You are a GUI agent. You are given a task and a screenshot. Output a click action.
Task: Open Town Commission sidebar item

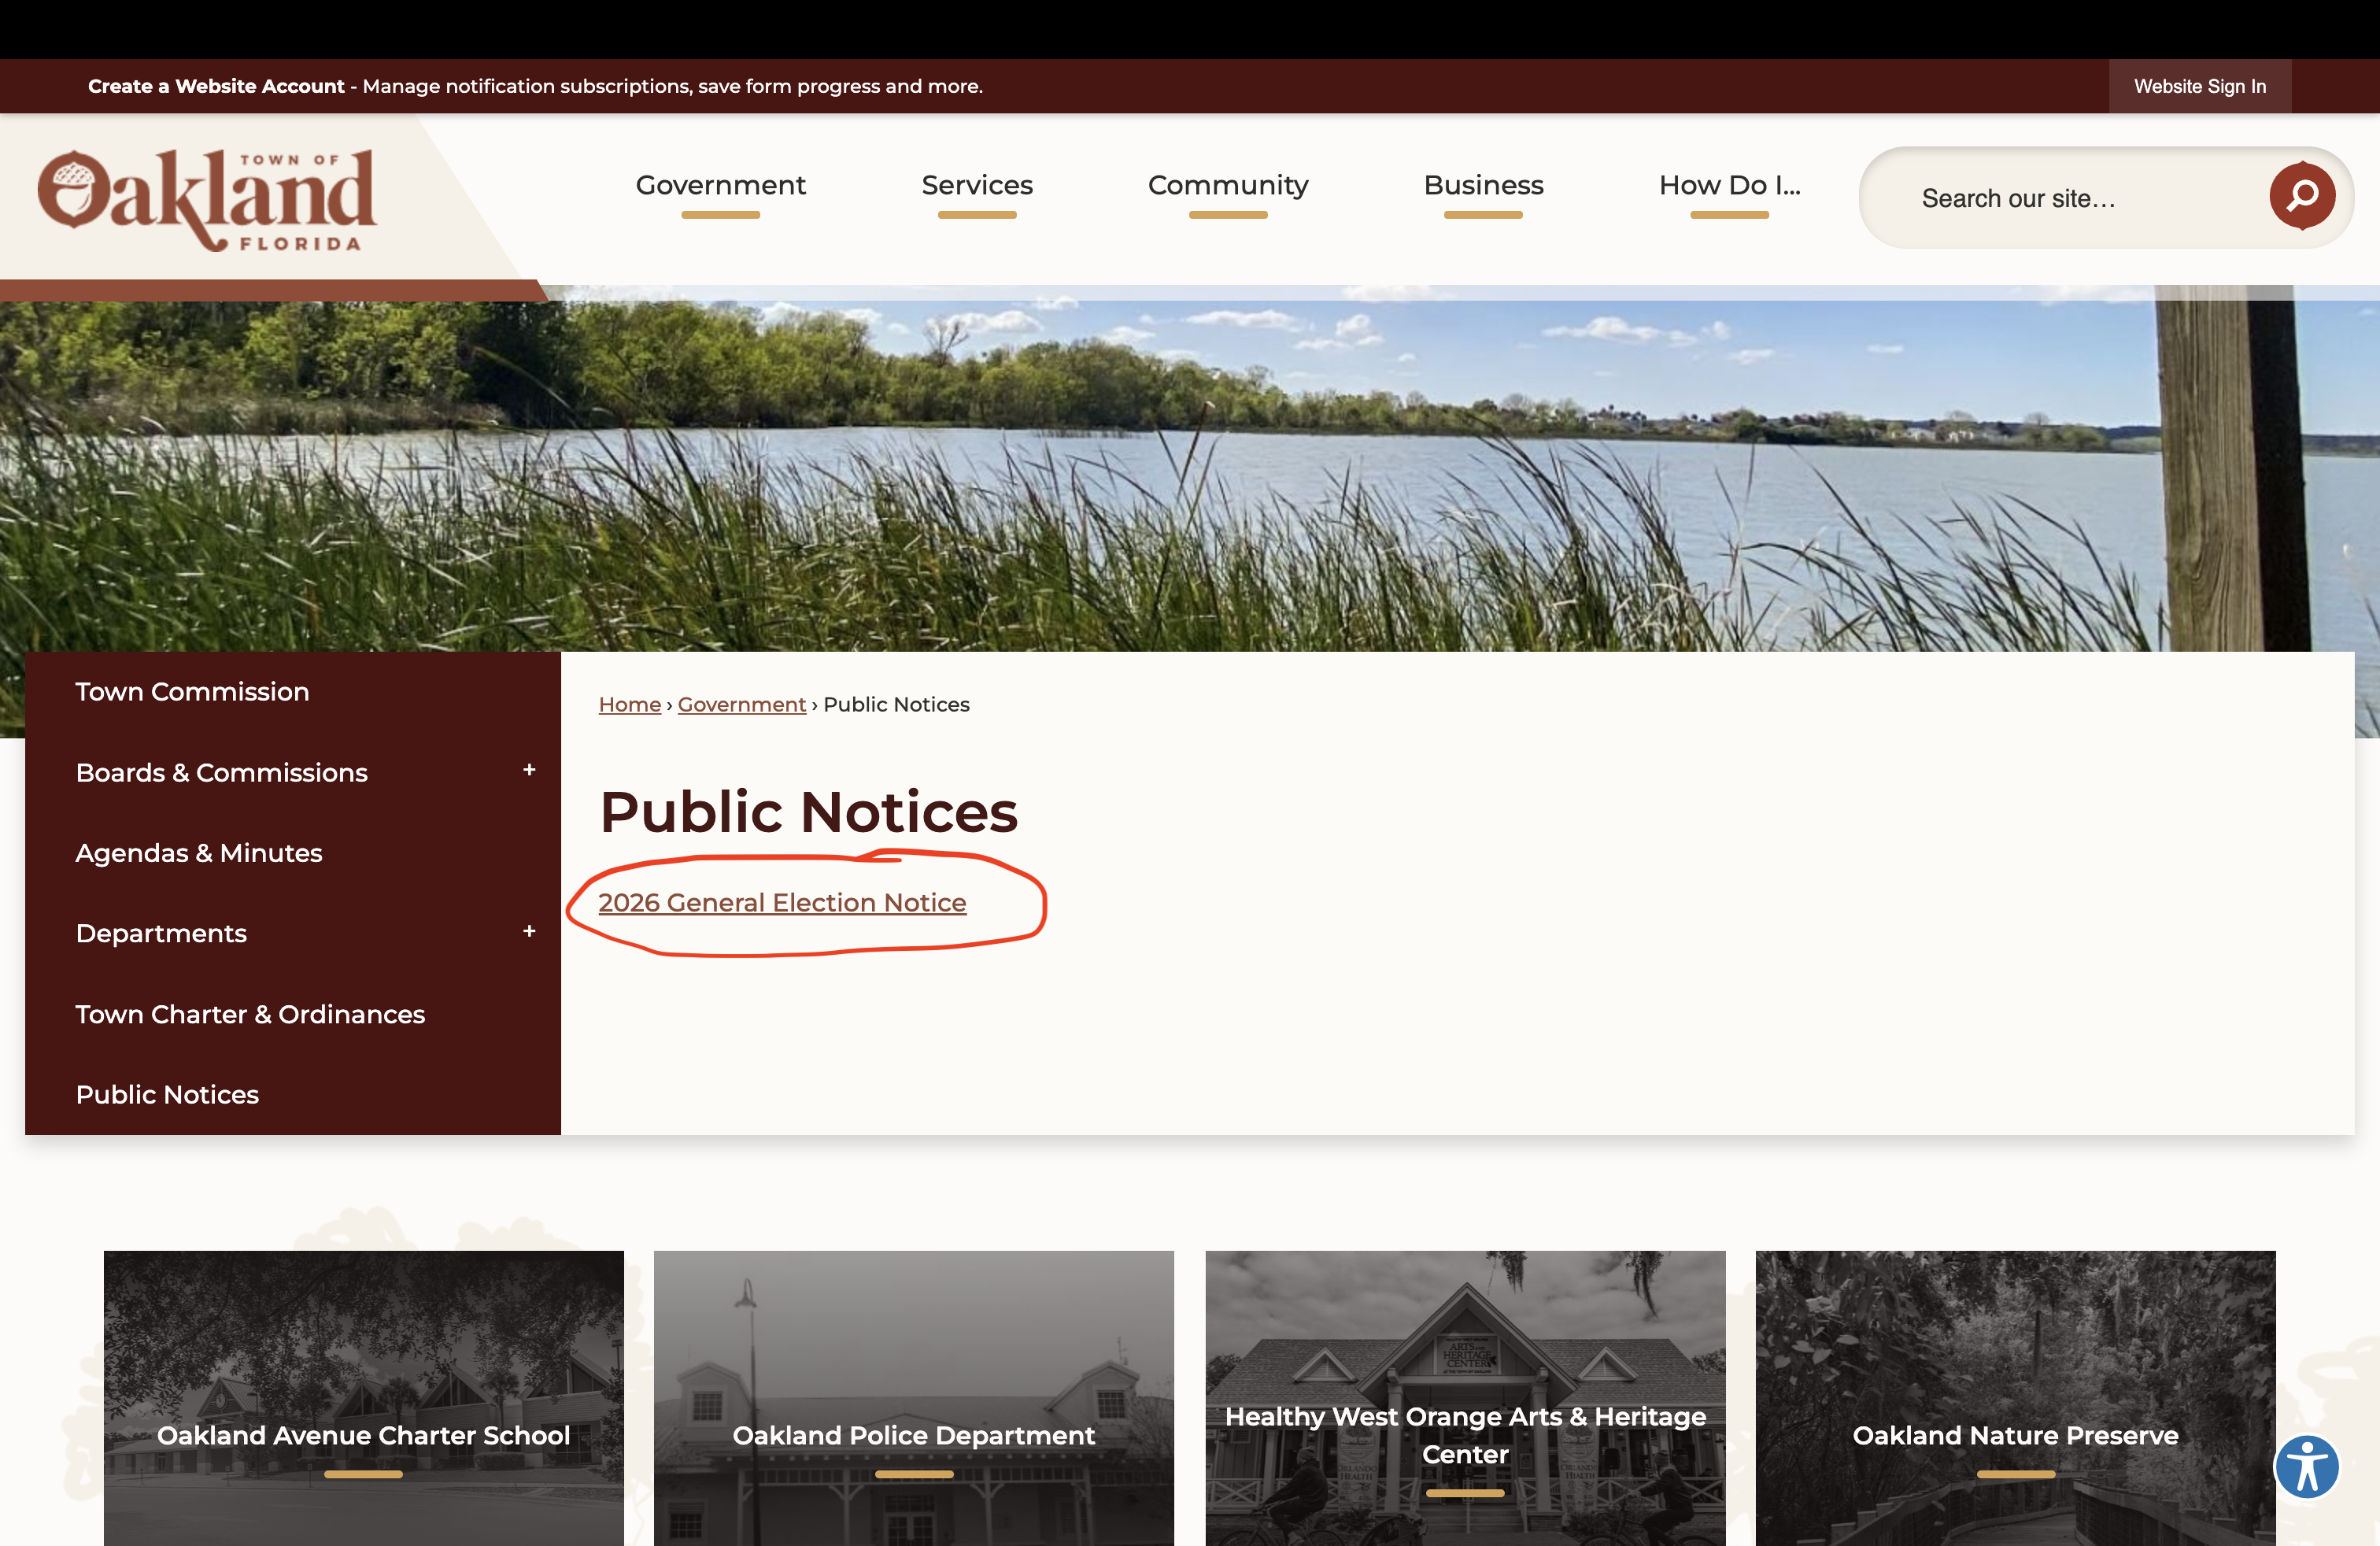(x=192, y=692)
